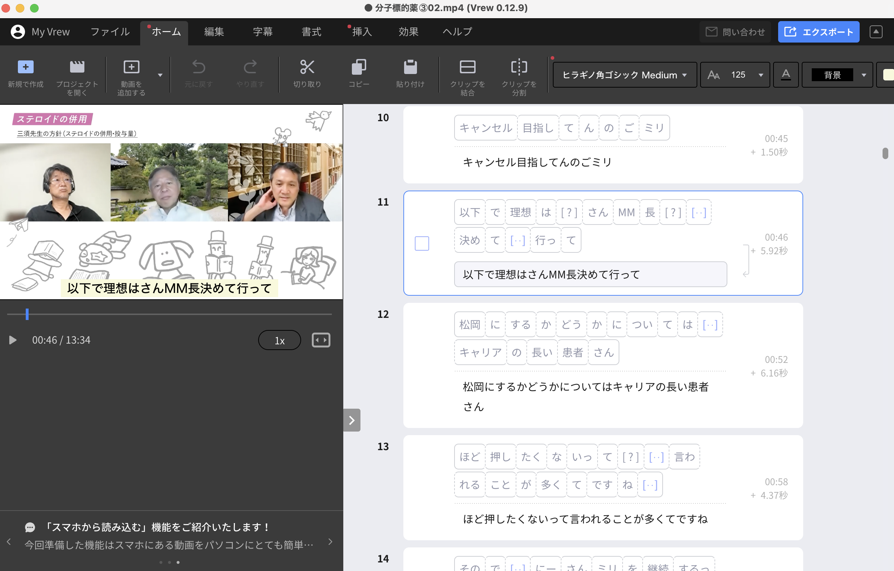
Task: Click the やり直す redo icon
Action: pos(250,67)
